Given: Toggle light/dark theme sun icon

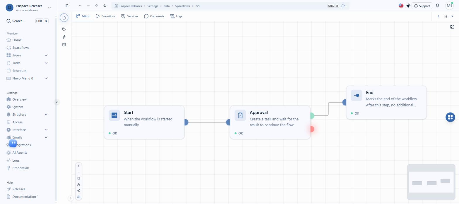Looking at the screenshot, I should point(408,6).
